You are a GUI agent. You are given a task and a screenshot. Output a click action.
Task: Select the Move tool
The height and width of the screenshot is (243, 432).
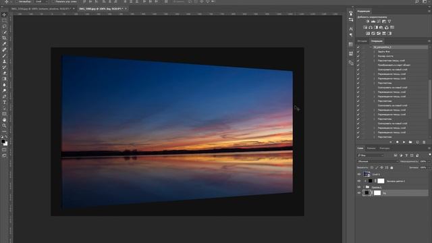4,15
